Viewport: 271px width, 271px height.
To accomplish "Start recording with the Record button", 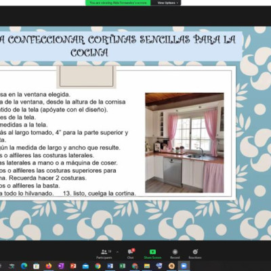I will point(175,254).
